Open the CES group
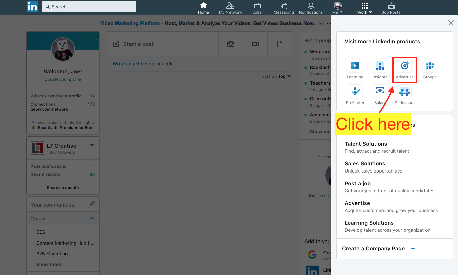Screen dimensions: 458x275 [x=41, y=232]
